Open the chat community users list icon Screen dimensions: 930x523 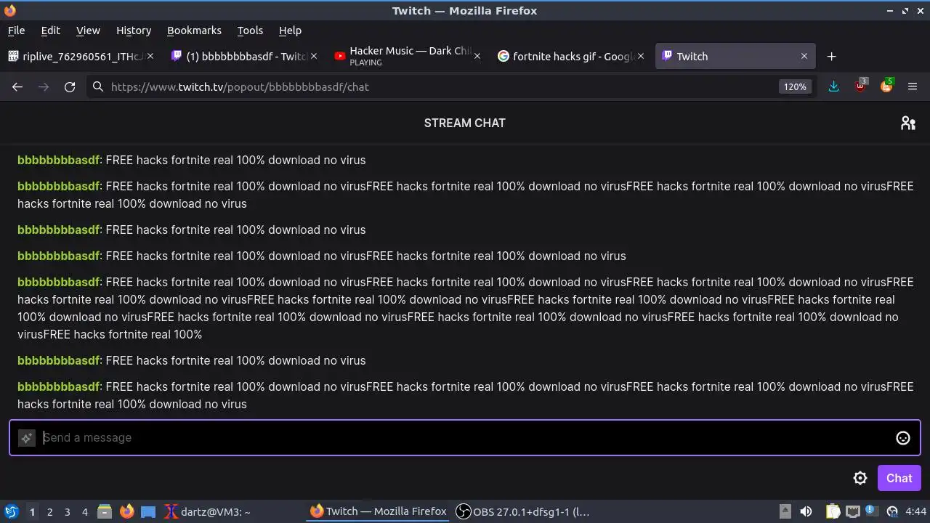(x=907, y=123)
